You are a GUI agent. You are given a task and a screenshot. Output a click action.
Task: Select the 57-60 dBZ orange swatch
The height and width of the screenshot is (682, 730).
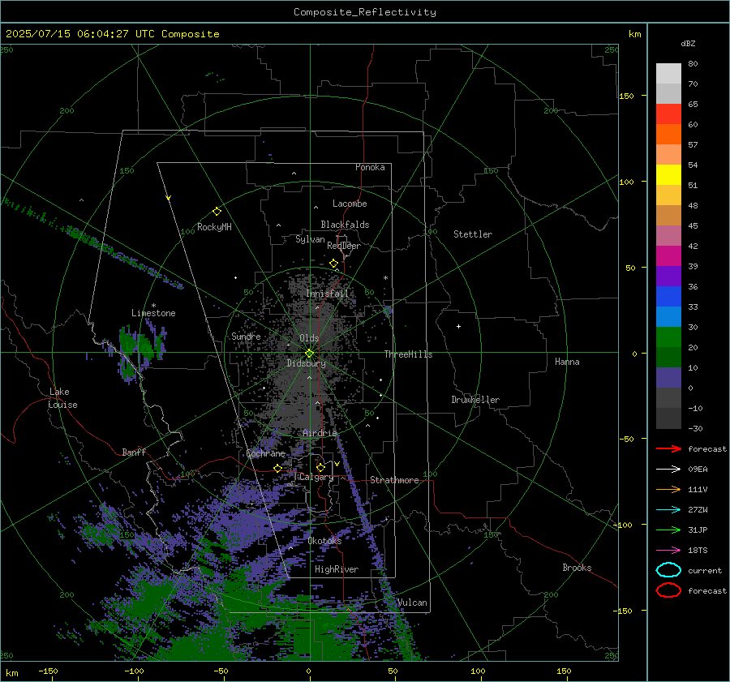click(x=668, y=135)
